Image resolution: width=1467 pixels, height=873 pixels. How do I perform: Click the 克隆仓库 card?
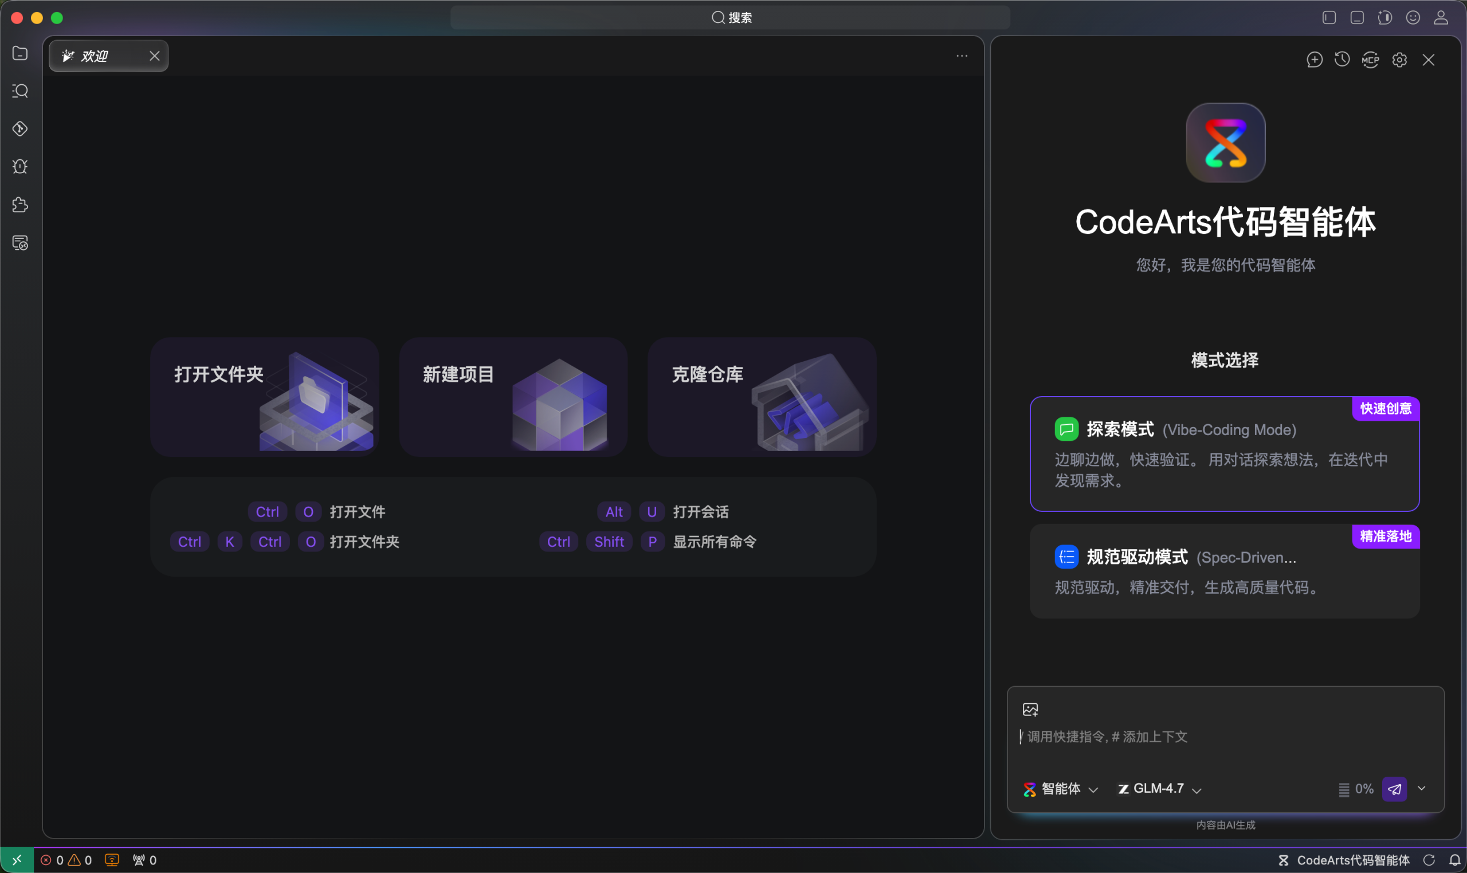[x=762, y=397]
